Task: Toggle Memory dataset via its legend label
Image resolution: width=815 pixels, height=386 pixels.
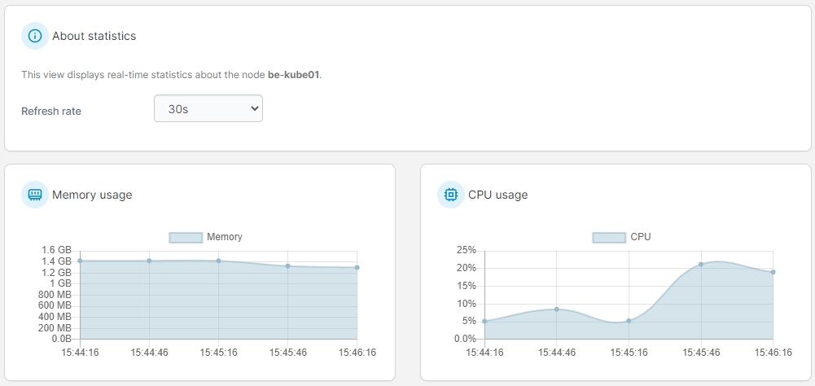Action: (x=225, y=237)
